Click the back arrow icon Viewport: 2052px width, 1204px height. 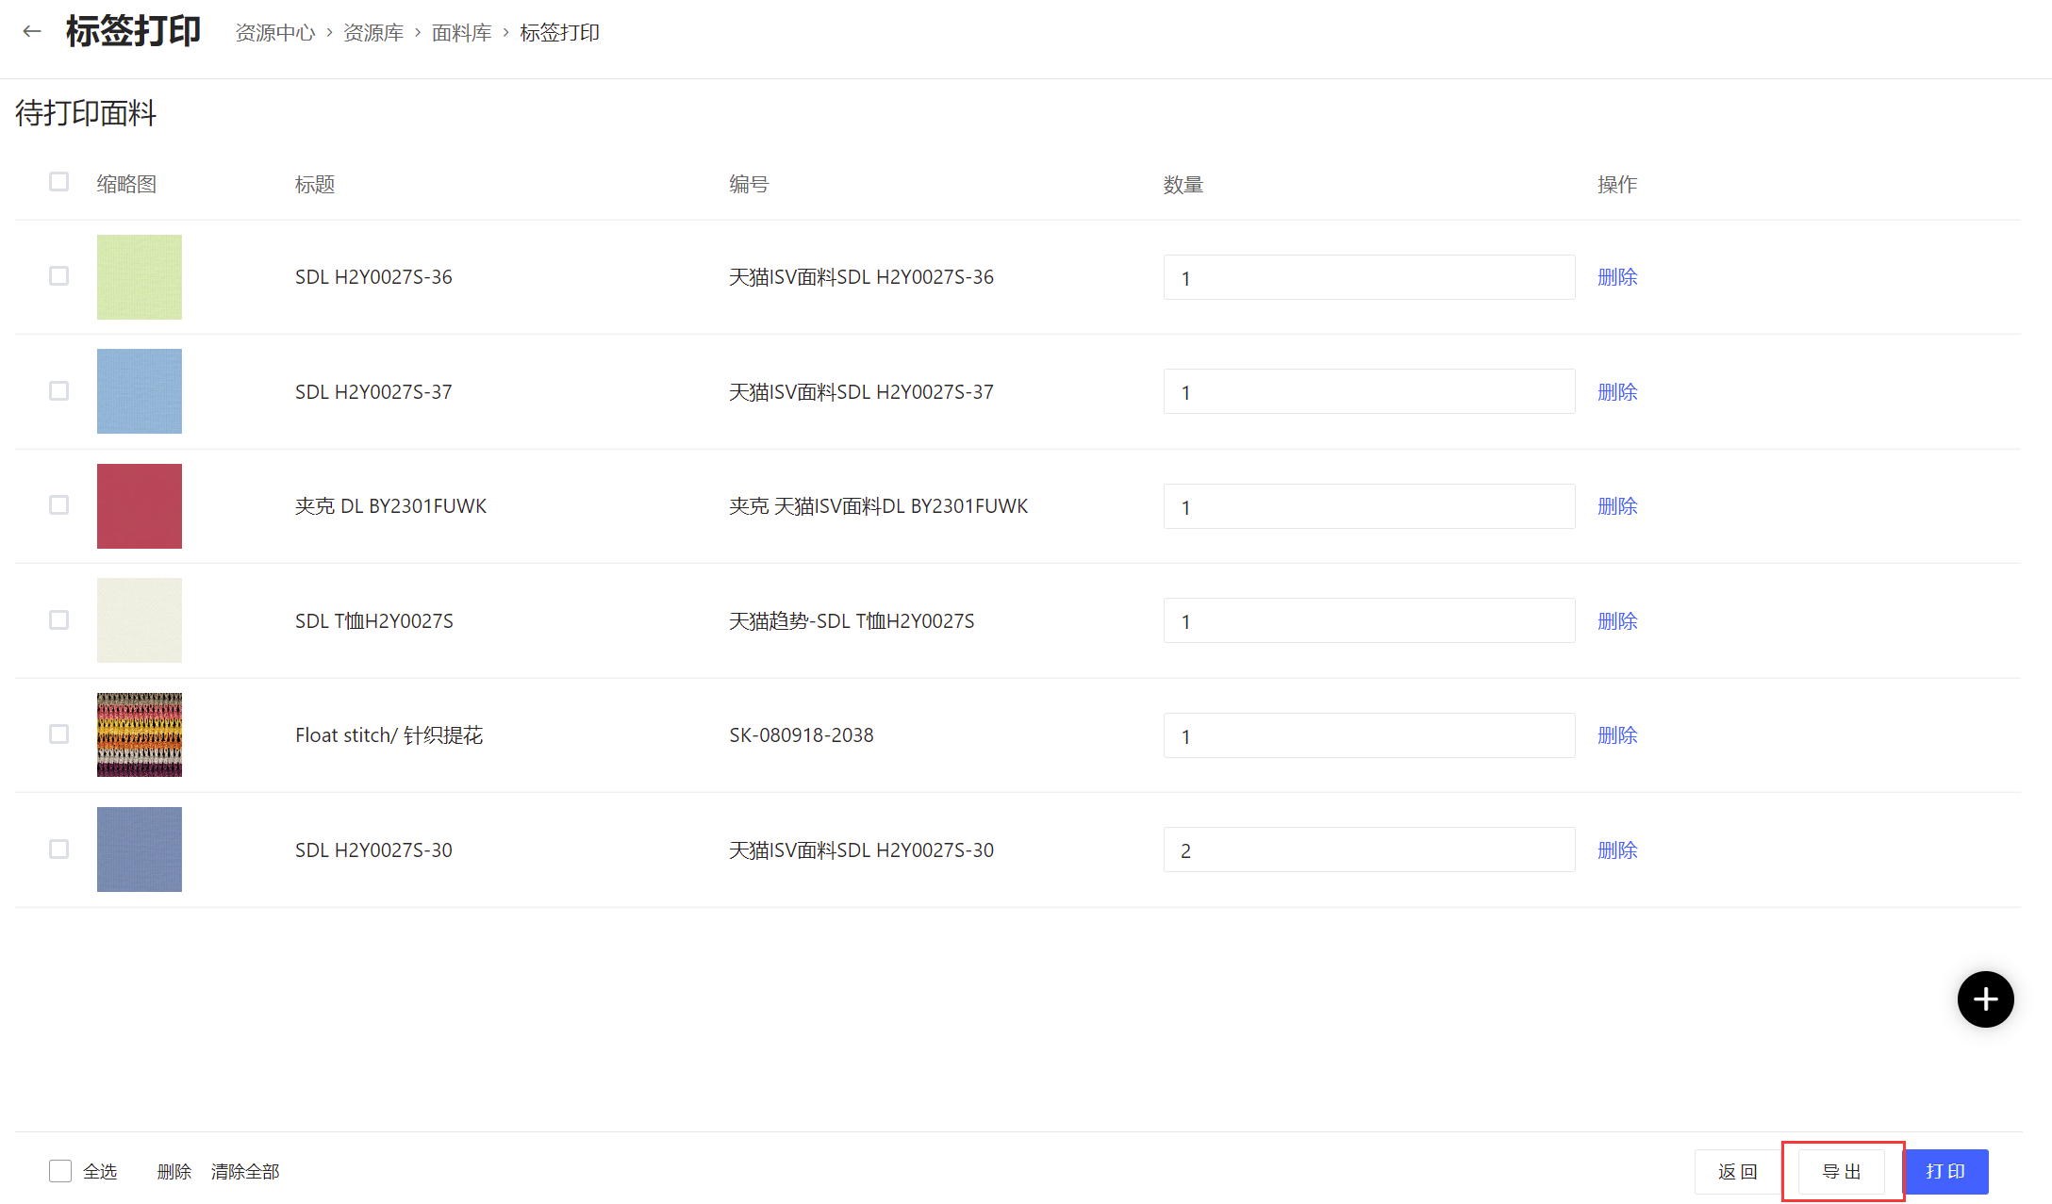pos(32,31)
